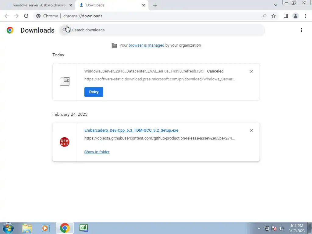The image size is (312, 234).
Task: Bookmark this tab with the star icon
Action: click(274, 16)
